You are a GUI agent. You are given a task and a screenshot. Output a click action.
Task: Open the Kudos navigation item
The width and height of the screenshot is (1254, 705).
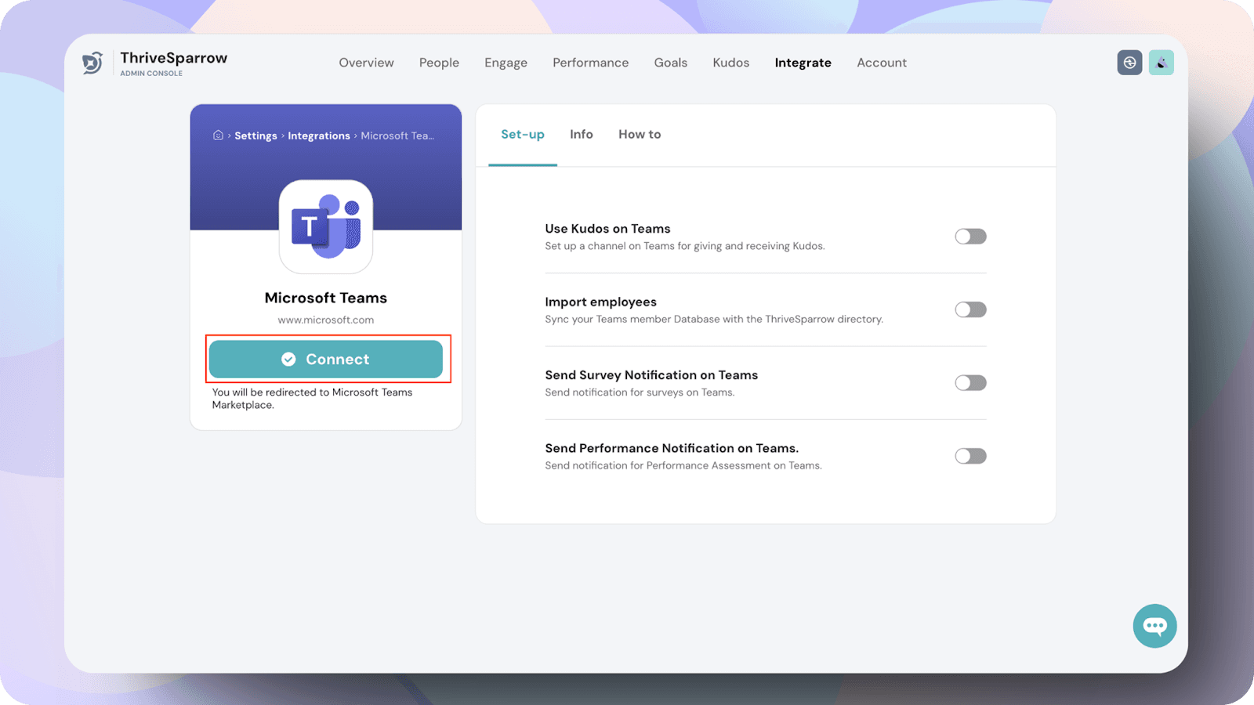[x=730, y=63]
